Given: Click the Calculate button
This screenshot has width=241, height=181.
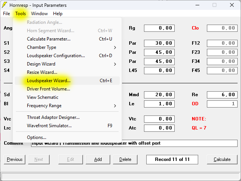Looking at the screenshot, I should (222, 159).
